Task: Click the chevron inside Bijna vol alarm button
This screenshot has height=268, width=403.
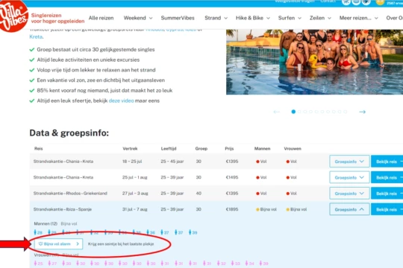Action: [78, 244]
